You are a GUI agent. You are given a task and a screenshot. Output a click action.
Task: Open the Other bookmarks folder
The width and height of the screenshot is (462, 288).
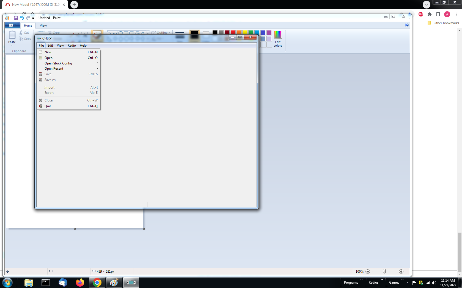pyautogui.click(x=443, y=23)
